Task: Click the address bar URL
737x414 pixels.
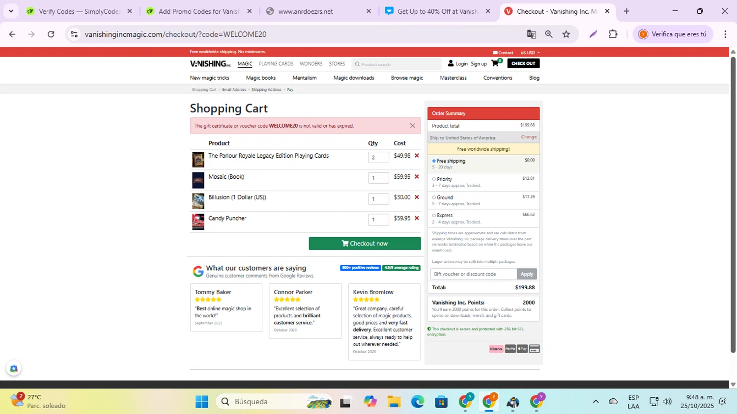Action: coord(175,34)
